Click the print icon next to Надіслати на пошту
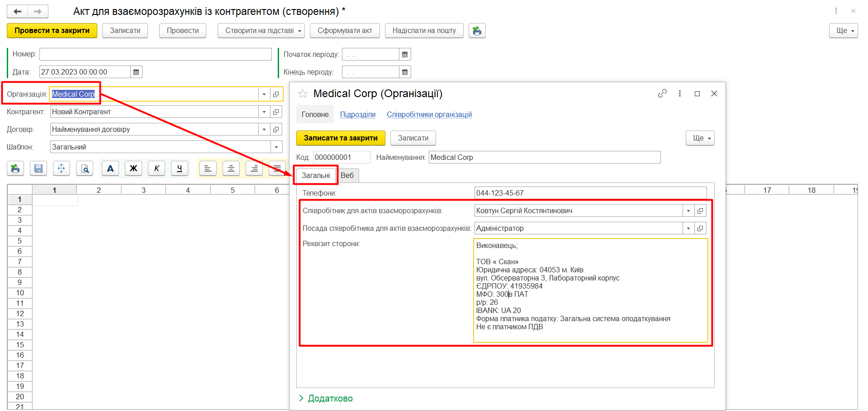The image size is (868, 411). point(477,31)
